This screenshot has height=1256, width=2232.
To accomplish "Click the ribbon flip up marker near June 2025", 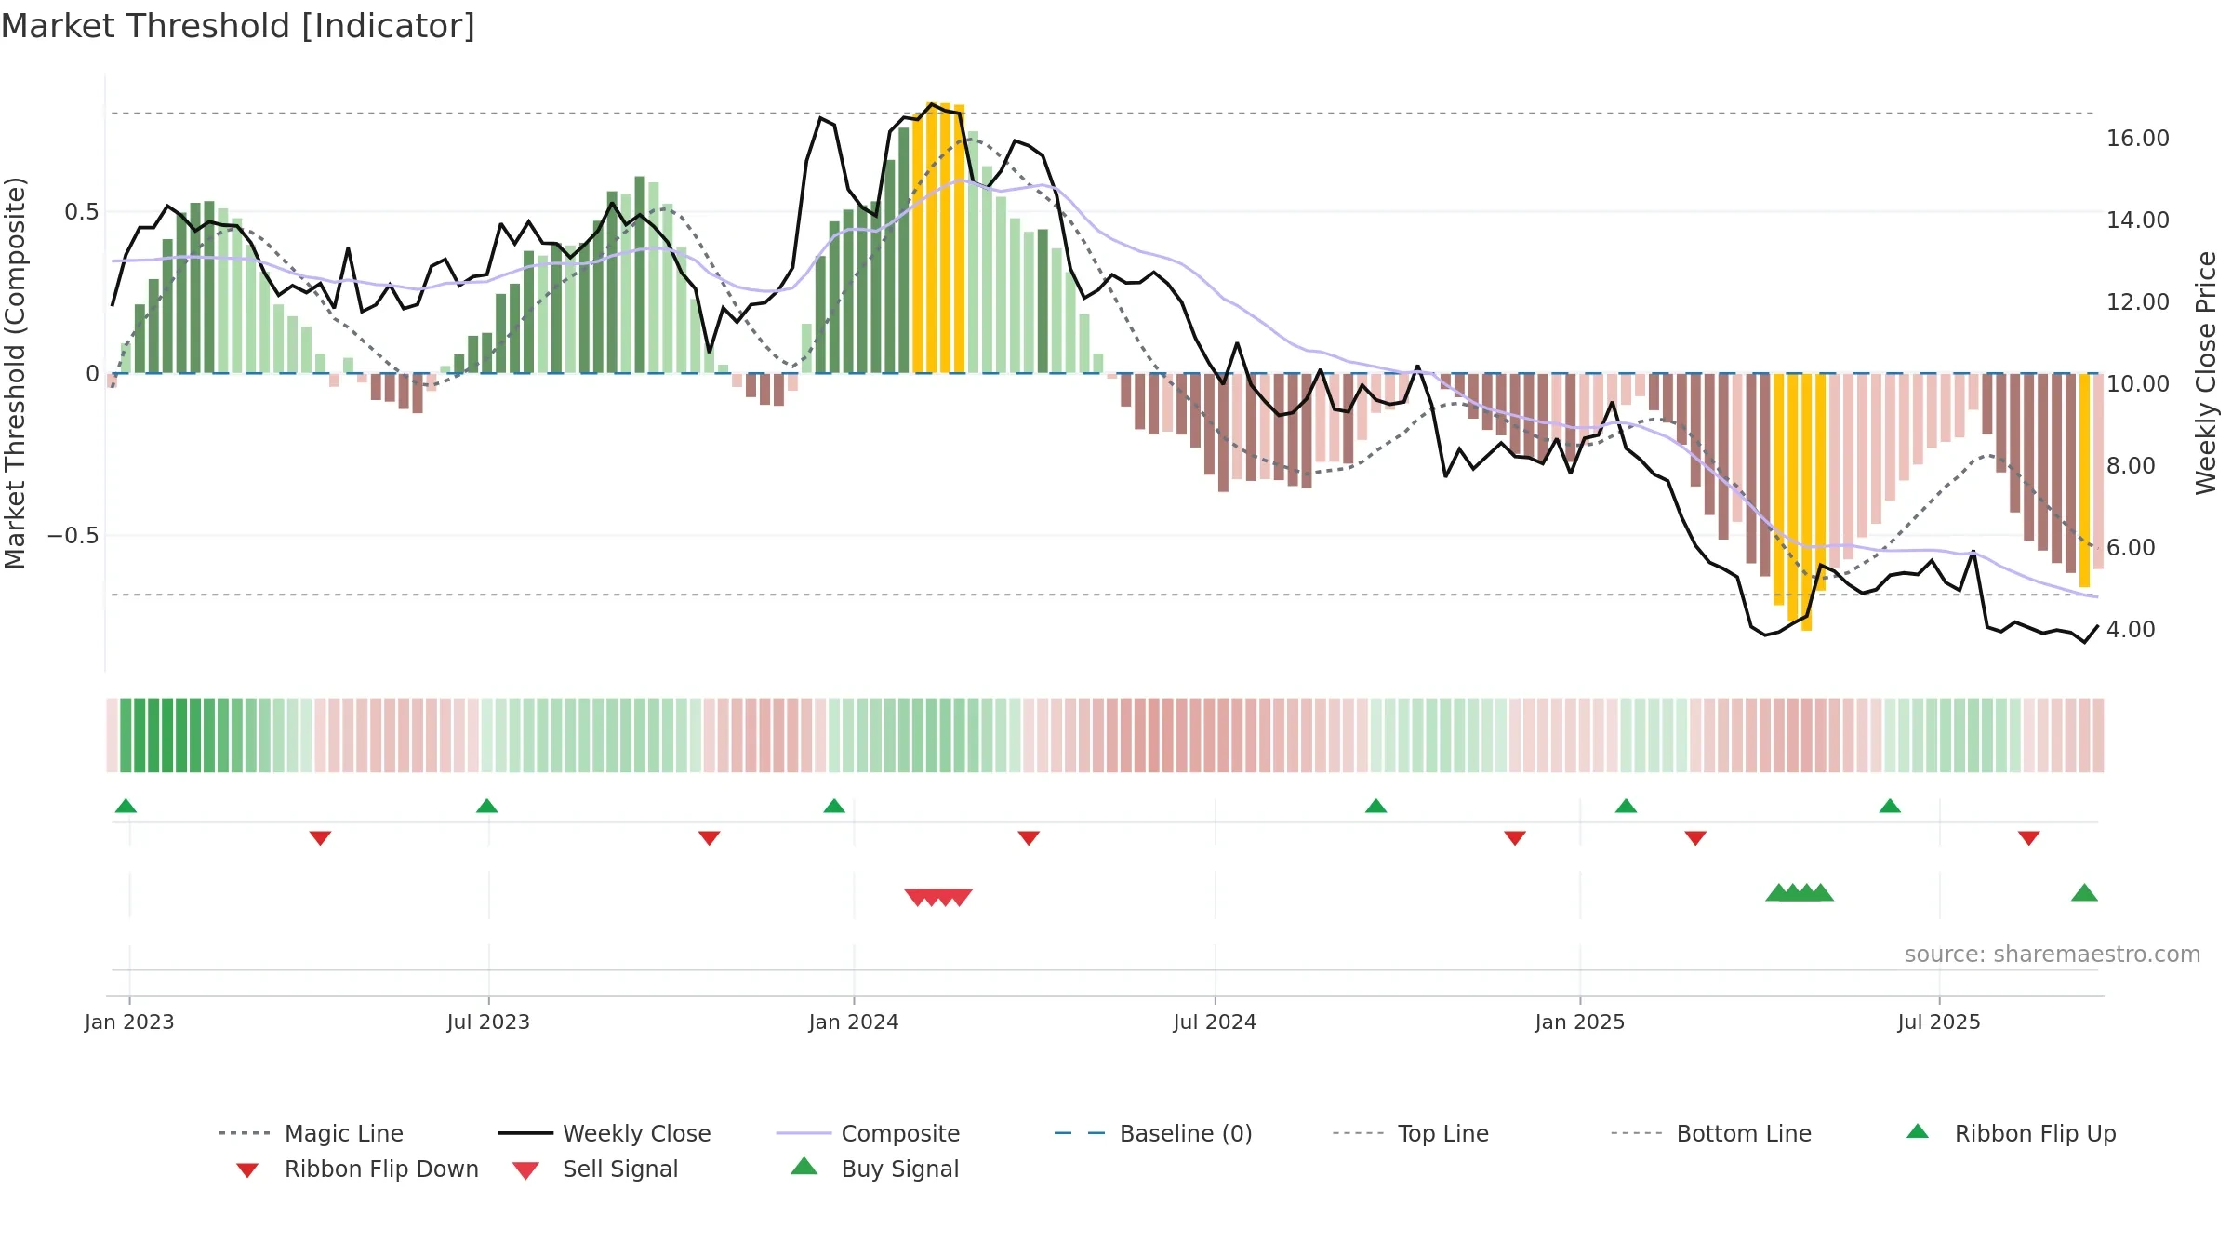I will click(1890, 806).
